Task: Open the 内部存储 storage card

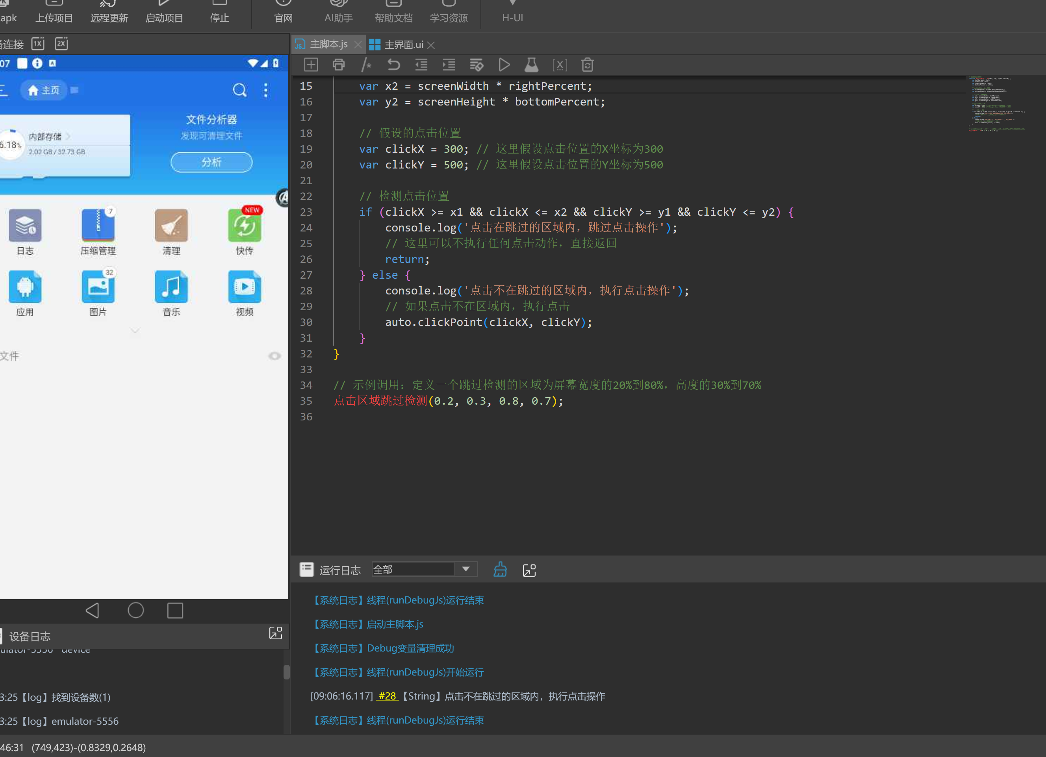Action: pyautogui.click(x=65, y=145)
